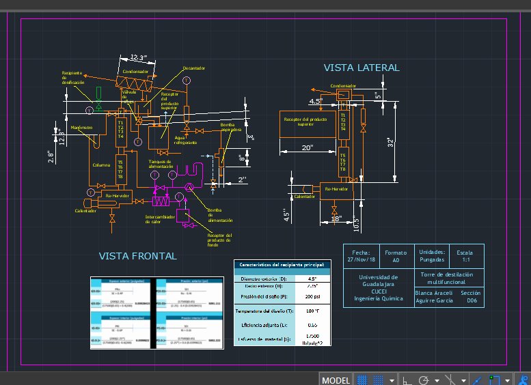Click the 200 psi value cell

click(312, 297)
